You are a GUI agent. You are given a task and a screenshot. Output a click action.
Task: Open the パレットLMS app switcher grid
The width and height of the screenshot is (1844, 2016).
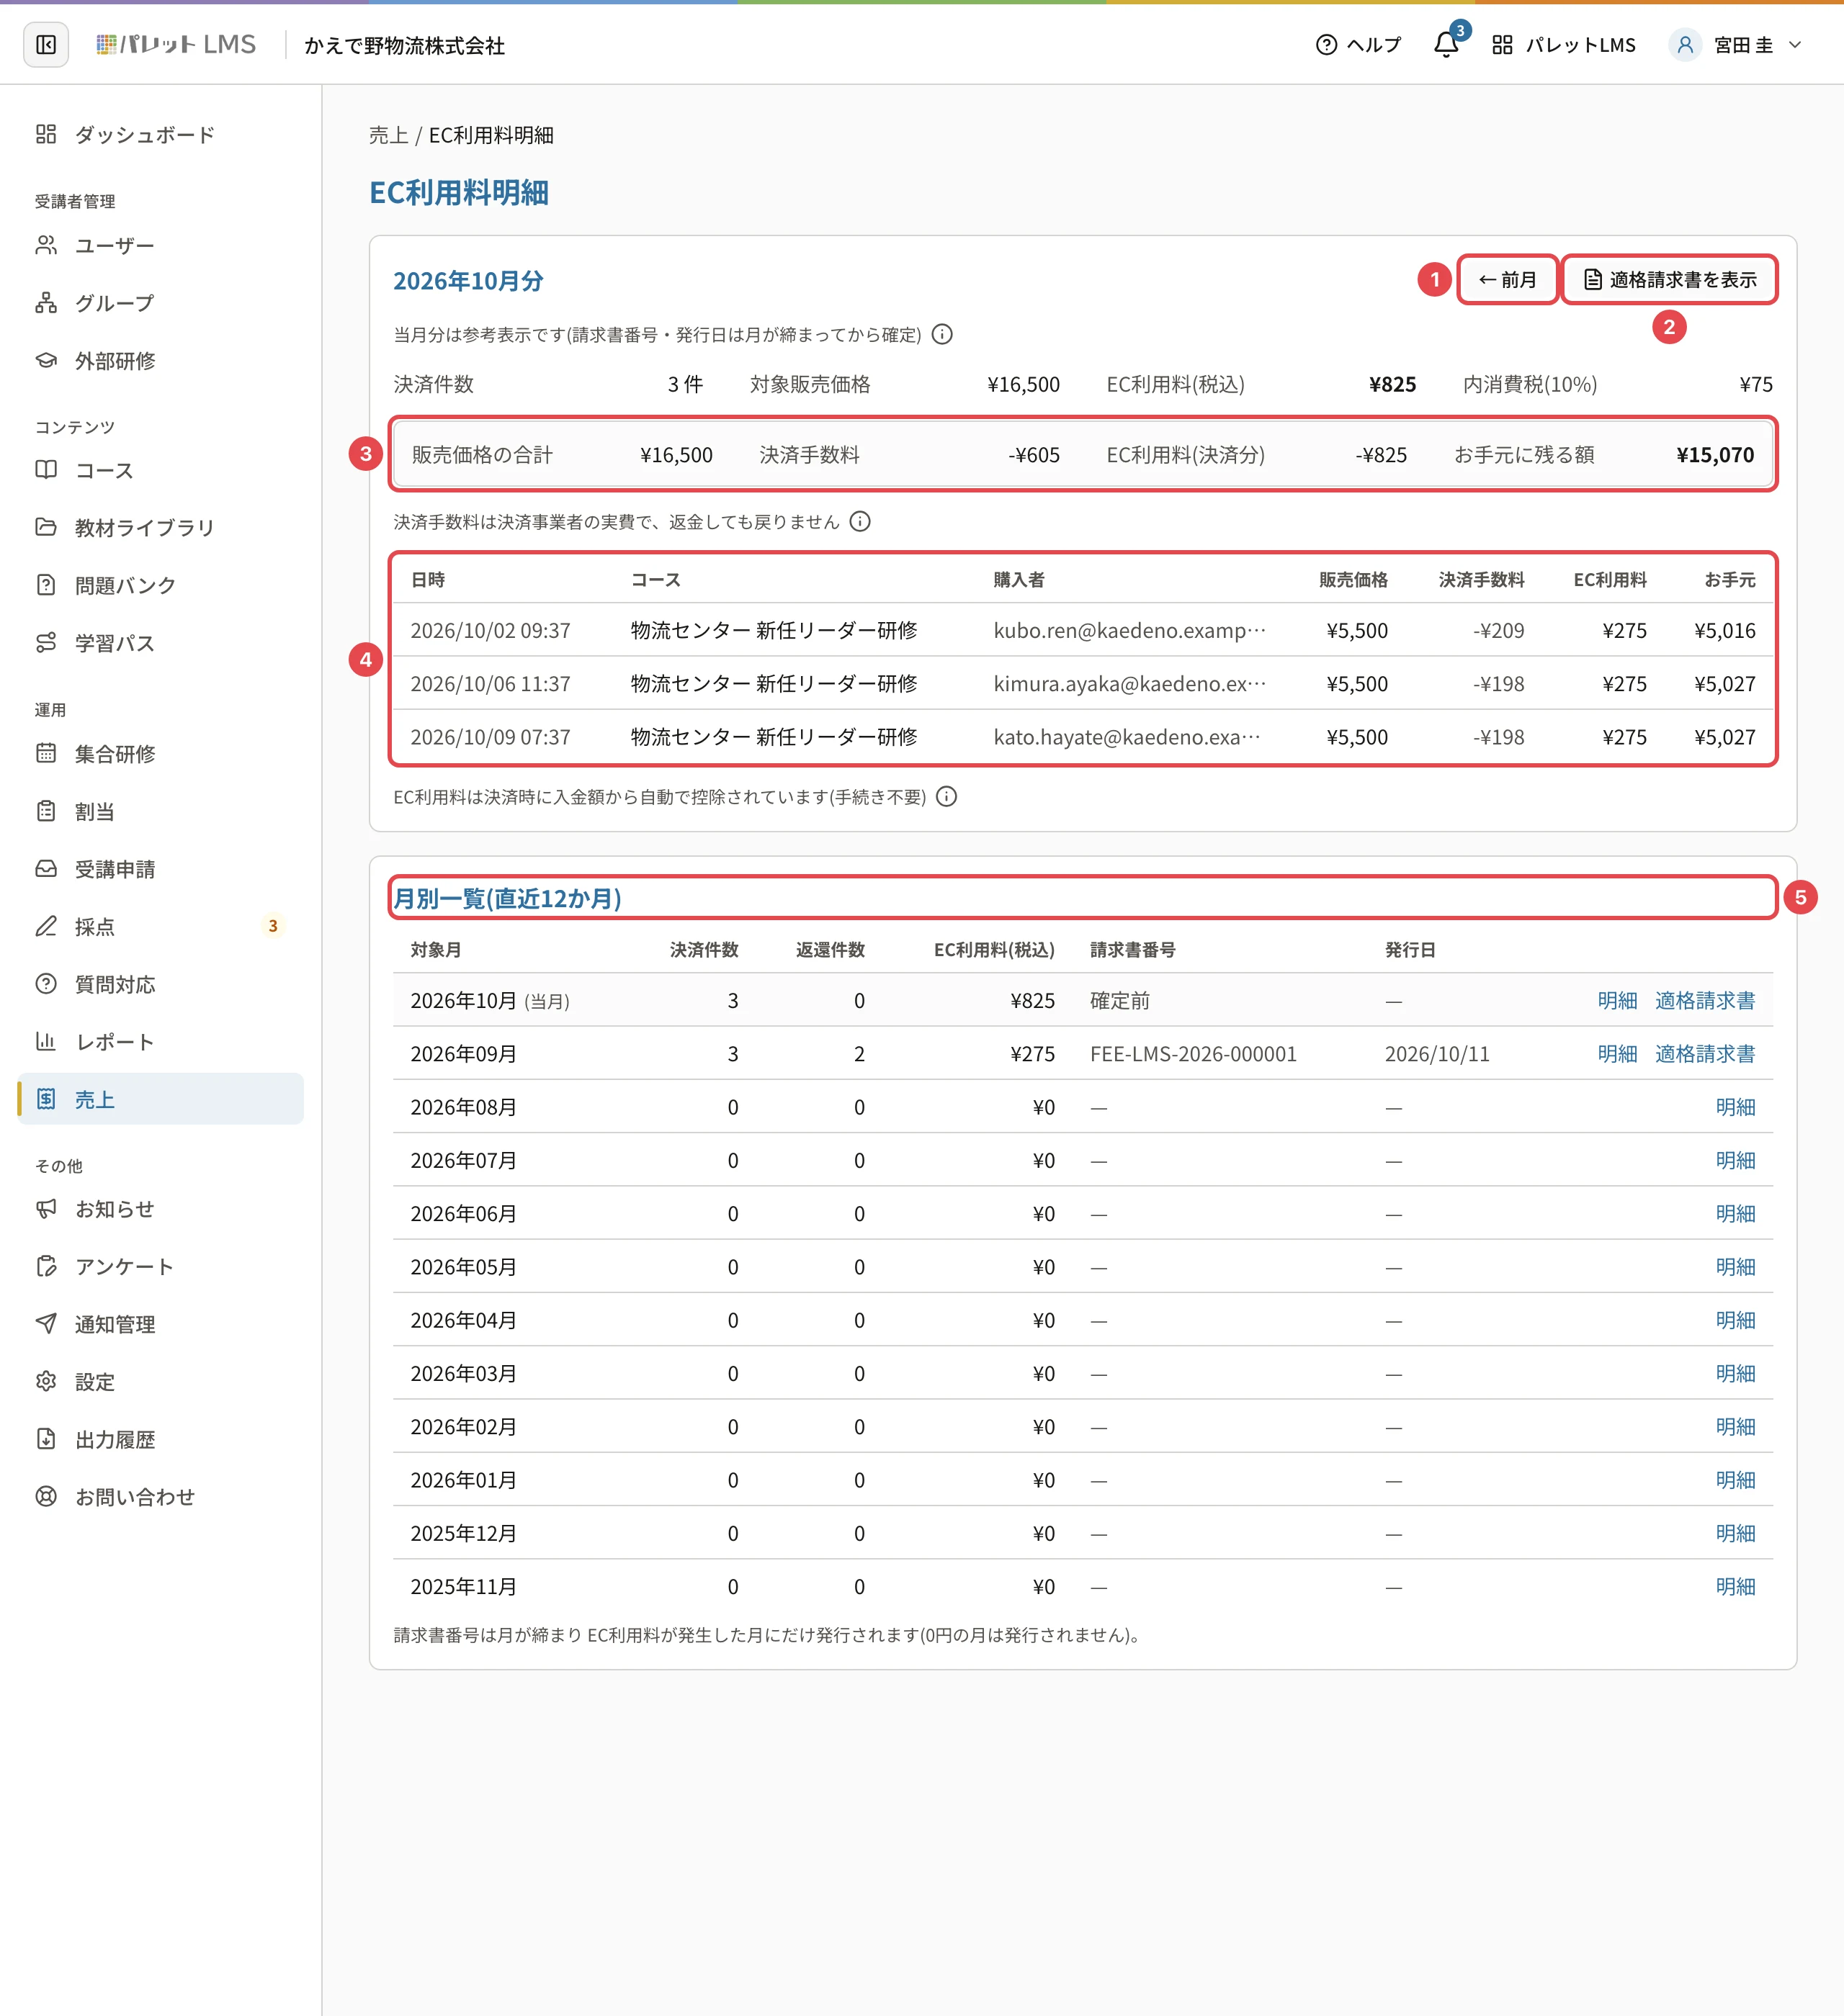coord(1502,45)
